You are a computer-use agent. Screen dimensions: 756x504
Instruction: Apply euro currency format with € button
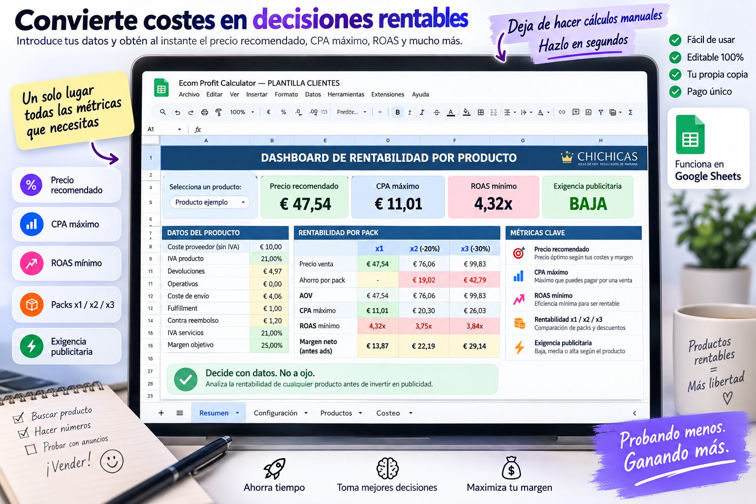269,112
